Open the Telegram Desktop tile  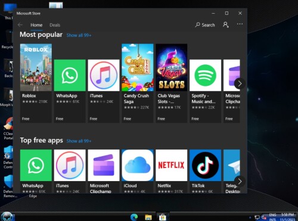pos(232,171)
